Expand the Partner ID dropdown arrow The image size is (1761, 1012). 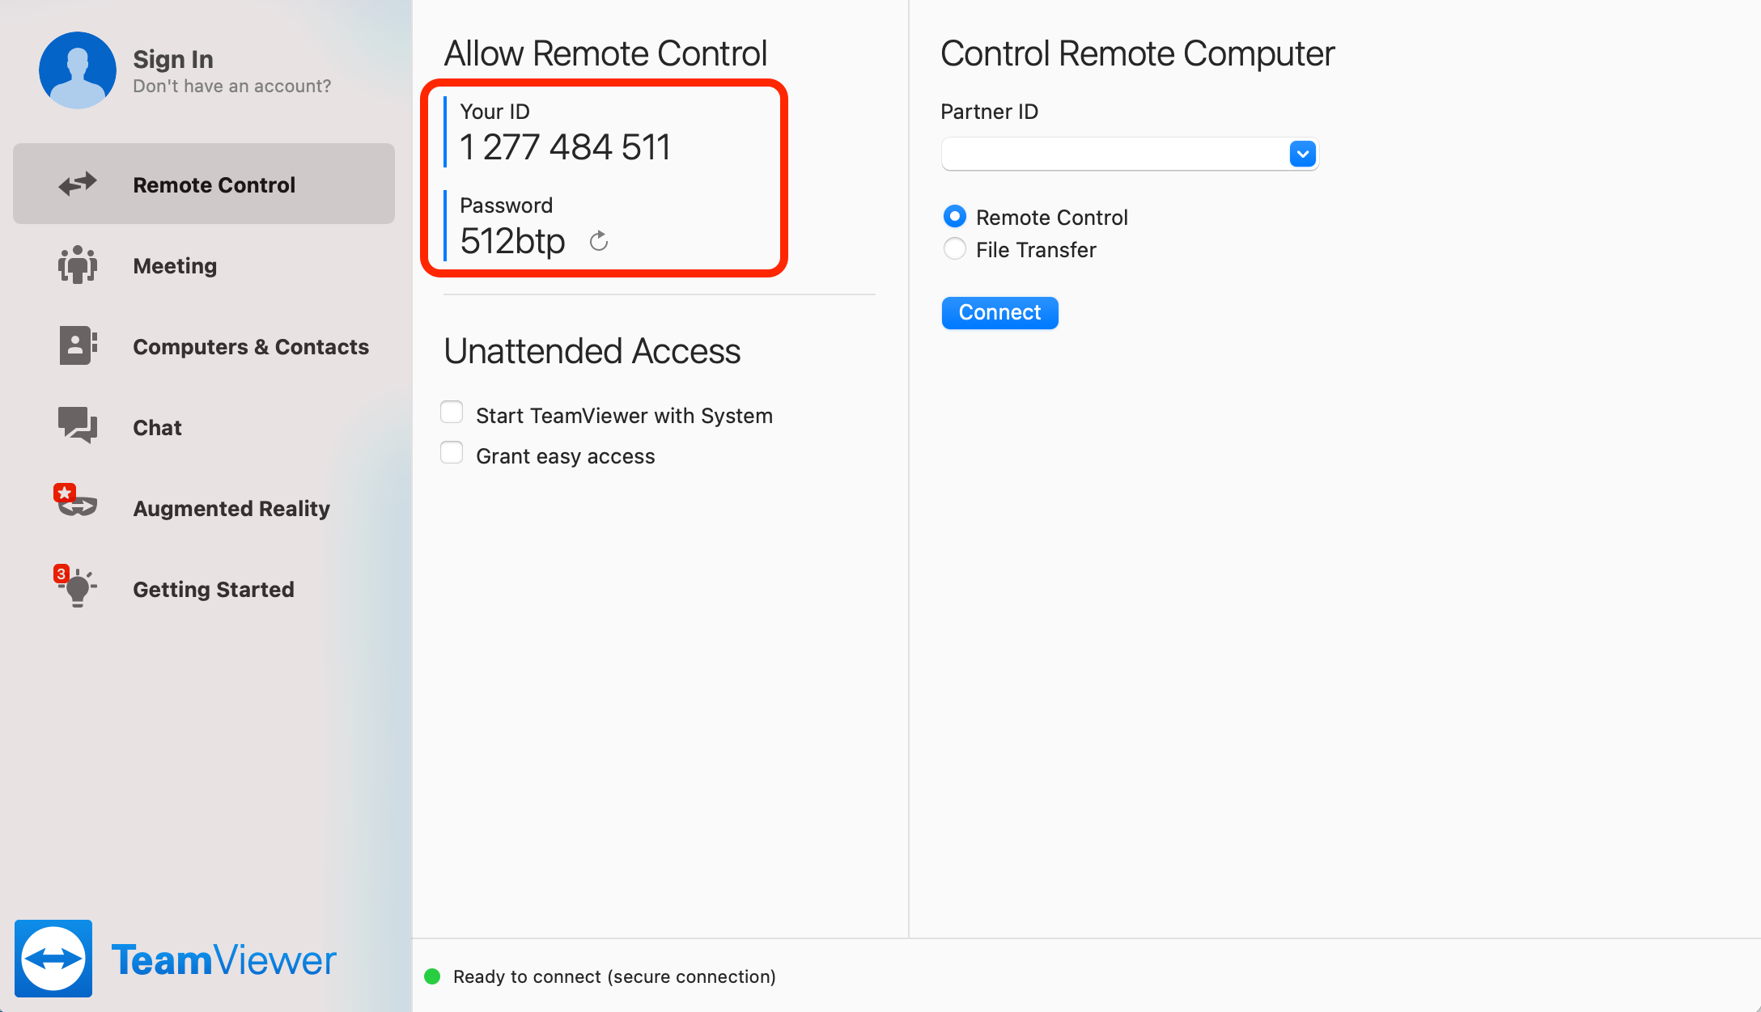coord(1302,154)
